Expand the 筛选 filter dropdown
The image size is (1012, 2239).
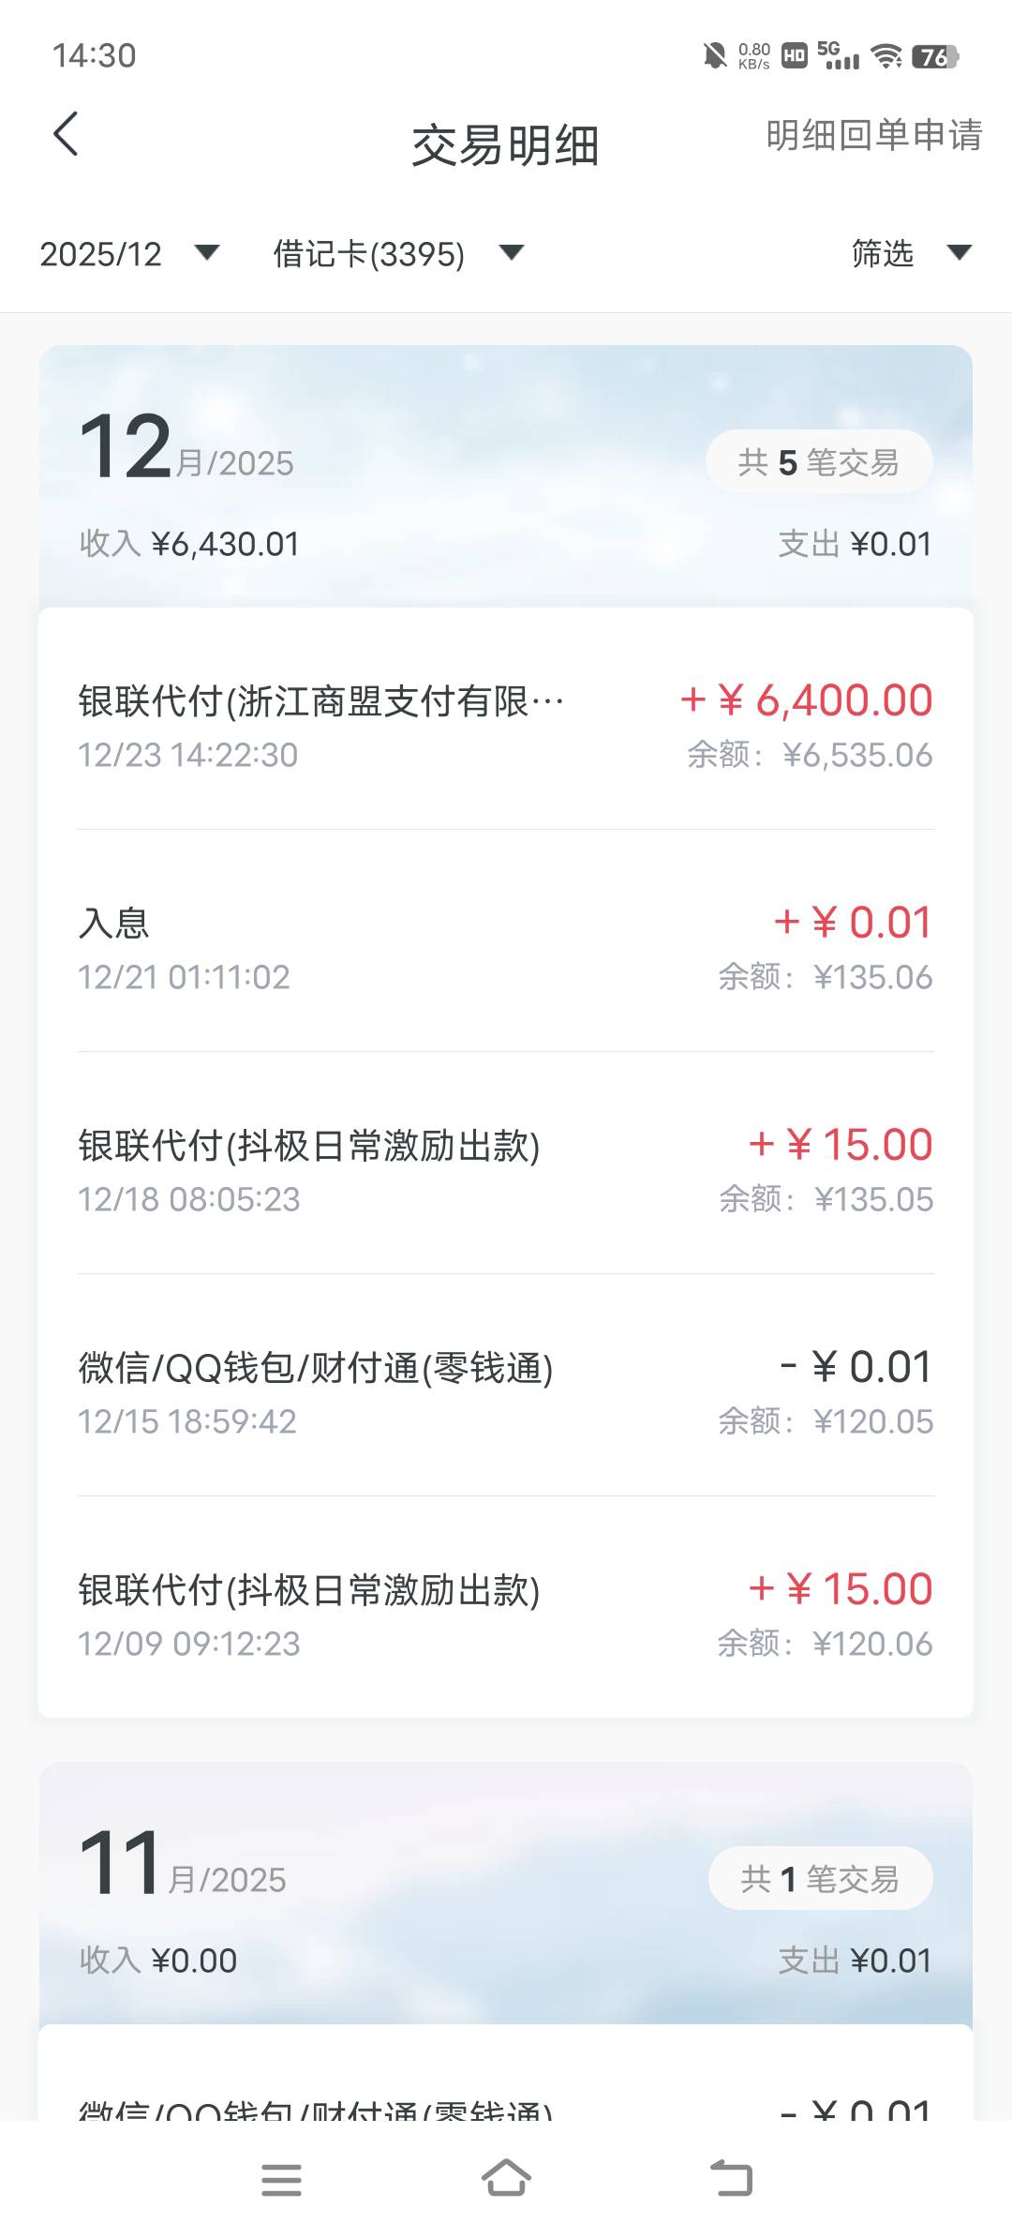pos(910,253)
